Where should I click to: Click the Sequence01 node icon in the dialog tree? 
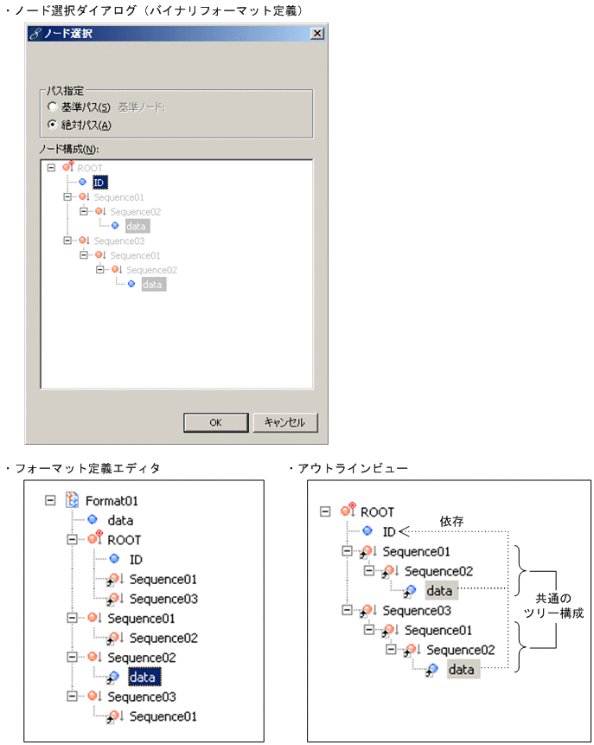point(82,196)
